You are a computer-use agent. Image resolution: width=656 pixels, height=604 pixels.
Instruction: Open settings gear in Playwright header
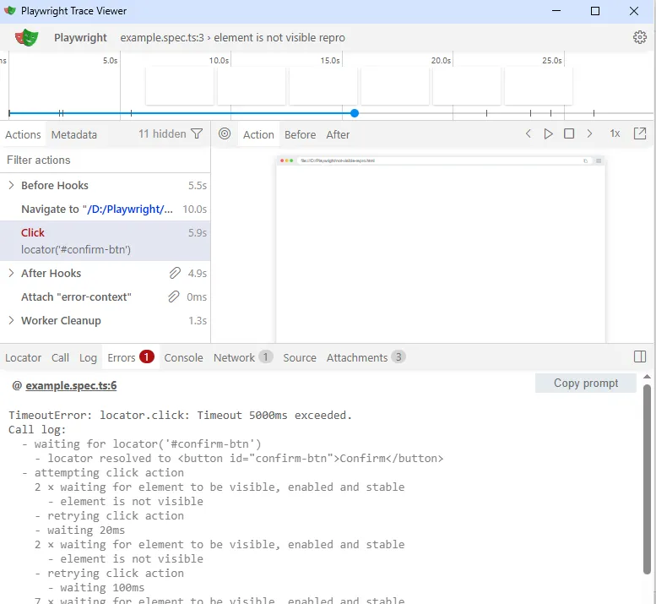pos(639,37)
